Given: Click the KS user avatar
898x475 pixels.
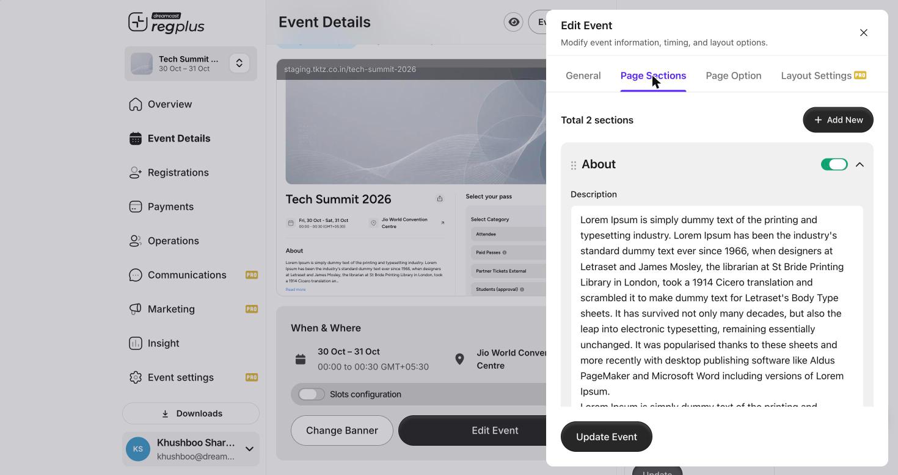Looking at the screenshot, I should coord(138,449).
